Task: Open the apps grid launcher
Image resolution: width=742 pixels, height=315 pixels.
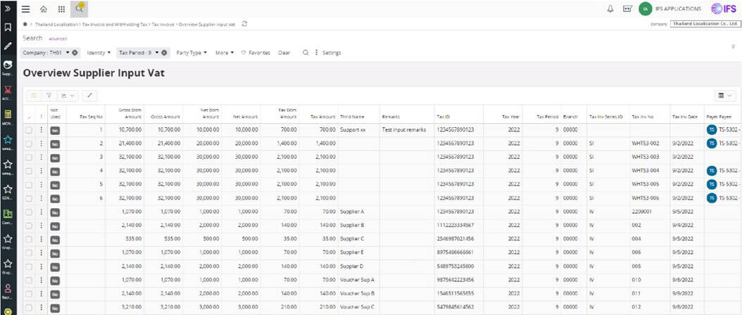Action: 61,9
